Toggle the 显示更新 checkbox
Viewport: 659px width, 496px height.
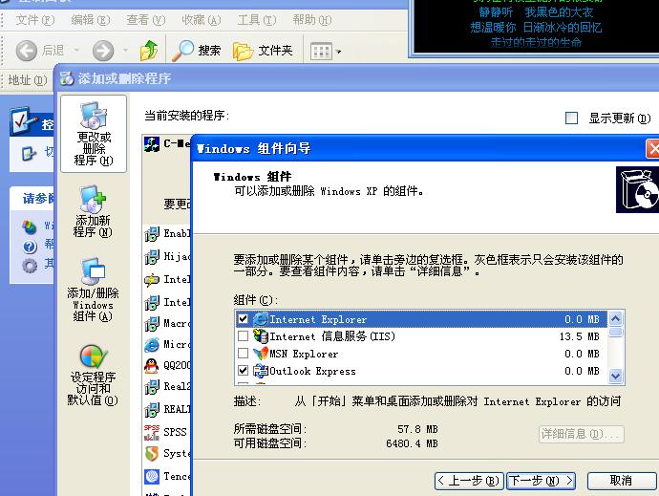tap(571, 118)
